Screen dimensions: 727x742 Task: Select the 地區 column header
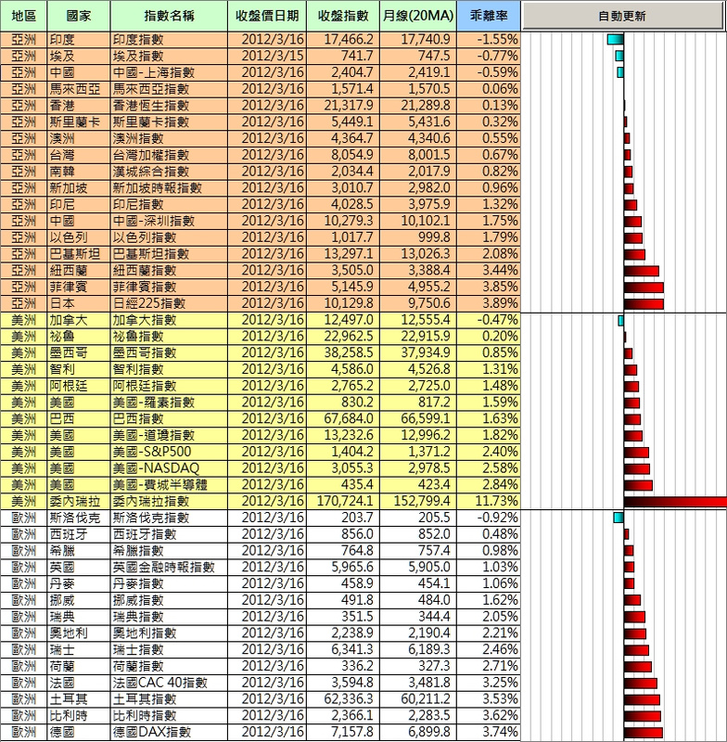coord(24,16)
